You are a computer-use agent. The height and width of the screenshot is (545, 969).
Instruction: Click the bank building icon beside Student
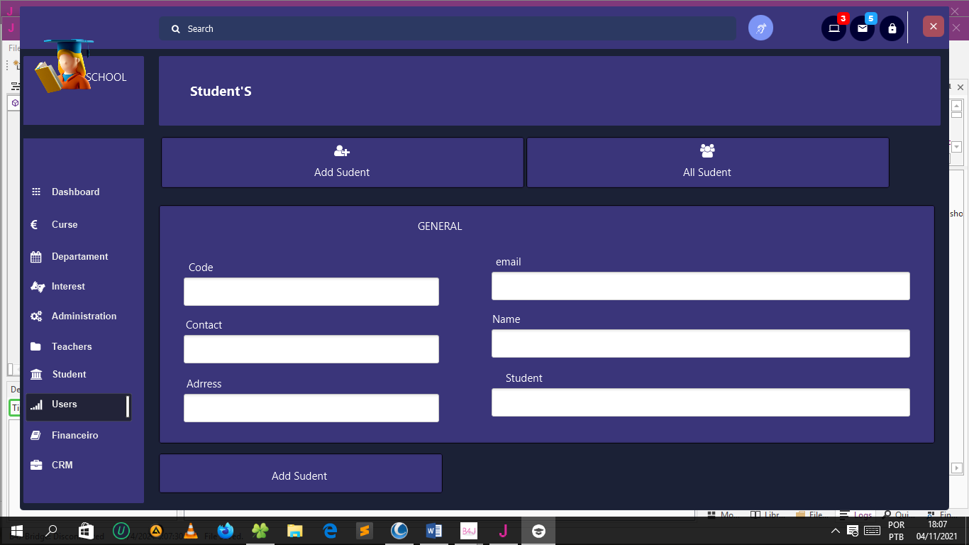[36, 375]
